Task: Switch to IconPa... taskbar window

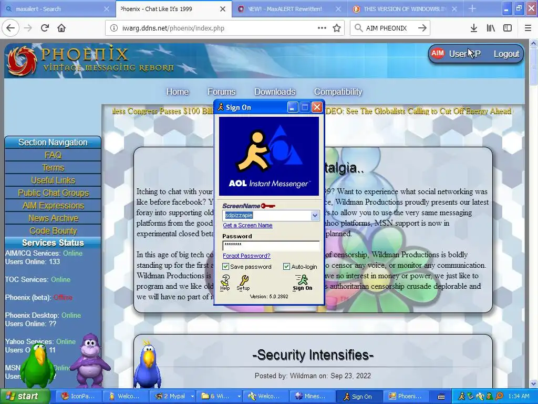Action: tap(78, 396)
